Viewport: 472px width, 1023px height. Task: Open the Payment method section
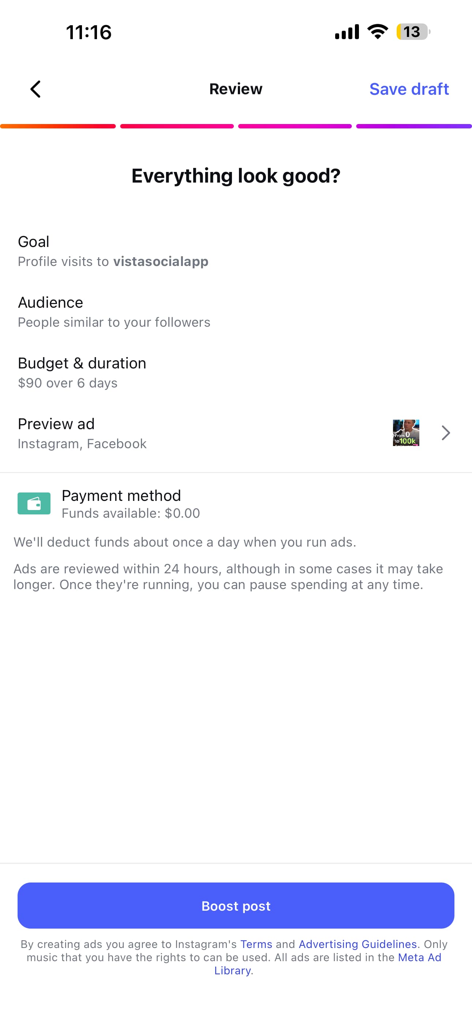pos(121,503)
